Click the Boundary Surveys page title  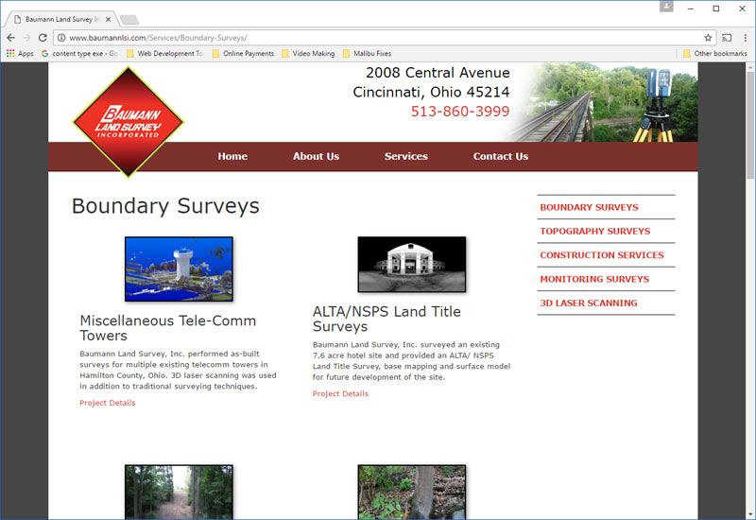pos(165,206)
